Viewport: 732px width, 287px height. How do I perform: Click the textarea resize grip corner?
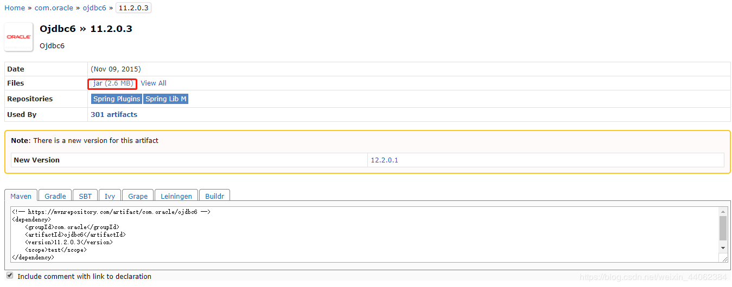click(x=724, y=259)
